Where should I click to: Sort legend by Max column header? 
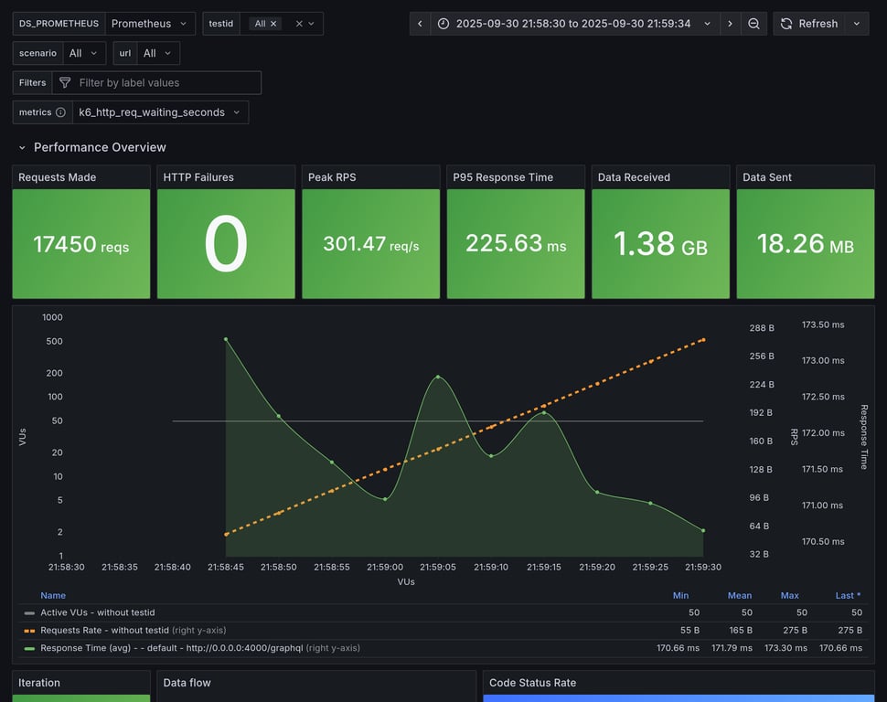789,595
